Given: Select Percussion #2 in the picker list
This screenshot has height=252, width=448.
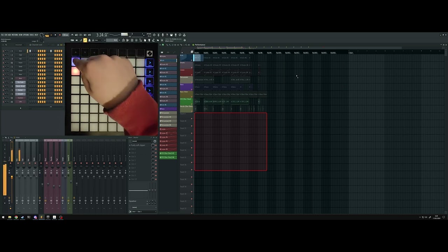Looking at the screenshot, I should (168, 117).
